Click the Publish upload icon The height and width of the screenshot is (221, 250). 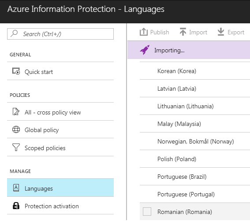(144, 32)
